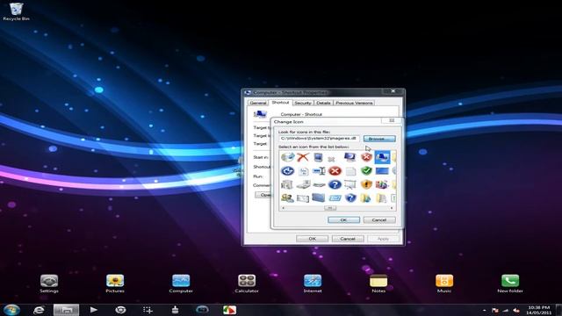The height and width of the screenshot is (316, 562).
Task: Choose the red shield with X icon
Action: click(x=366, y=157)
